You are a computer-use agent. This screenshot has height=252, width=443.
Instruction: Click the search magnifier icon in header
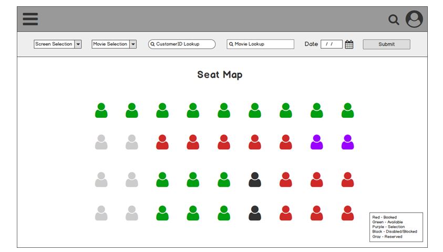394,20
